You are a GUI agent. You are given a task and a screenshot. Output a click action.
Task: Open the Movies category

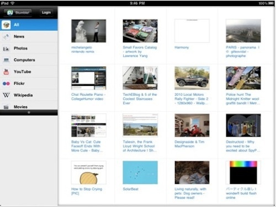[x=29, y=106]
